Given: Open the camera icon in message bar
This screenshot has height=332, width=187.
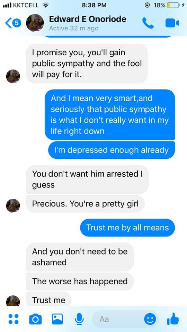Looking at the screenshot, I should [35, 319].
